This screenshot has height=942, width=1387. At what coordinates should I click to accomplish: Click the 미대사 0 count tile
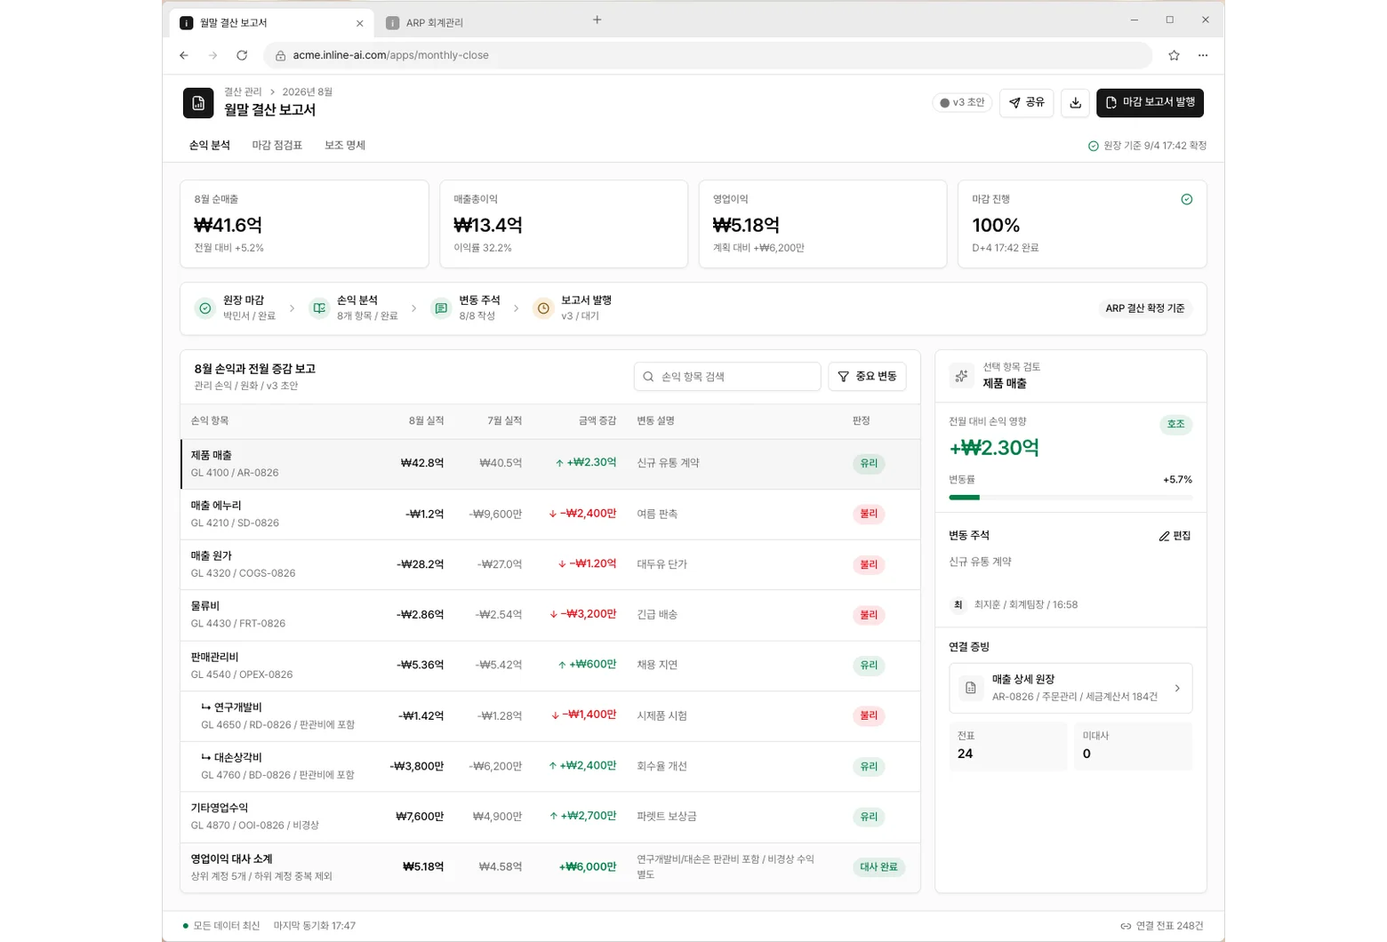[1133, 746]
